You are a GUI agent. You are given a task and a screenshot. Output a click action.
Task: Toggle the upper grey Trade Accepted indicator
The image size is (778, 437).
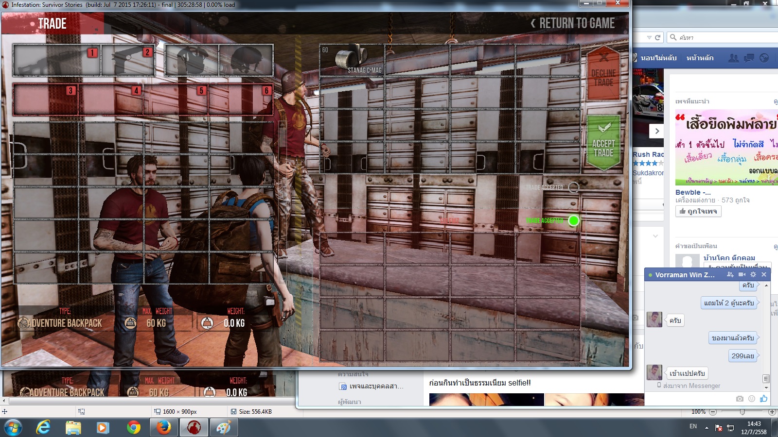click(x=574, y=187)
